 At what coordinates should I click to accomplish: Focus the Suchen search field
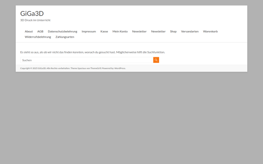[87, 60]
